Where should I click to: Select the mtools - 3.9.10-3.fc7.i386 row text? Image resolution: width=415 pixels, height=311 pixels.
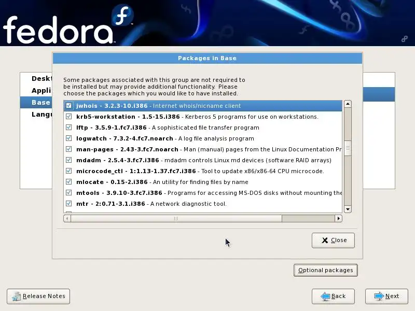pyautogui.click(x=119, y=192)
